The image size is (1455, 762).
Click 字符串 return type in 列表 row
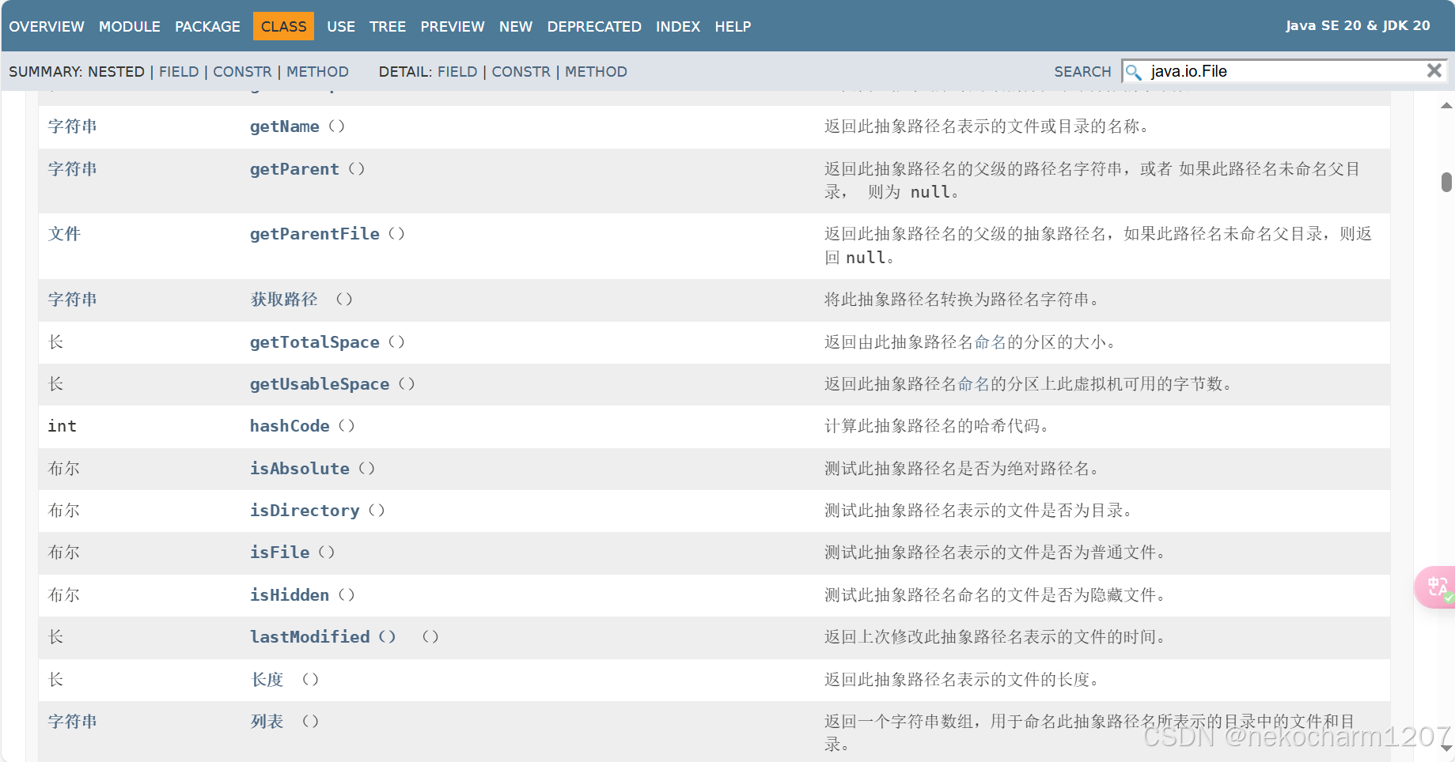pyautogui.click(x=72, y=722)
